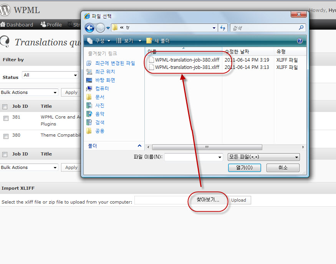Check the checkbox for job 381

[x=6, y=118]
